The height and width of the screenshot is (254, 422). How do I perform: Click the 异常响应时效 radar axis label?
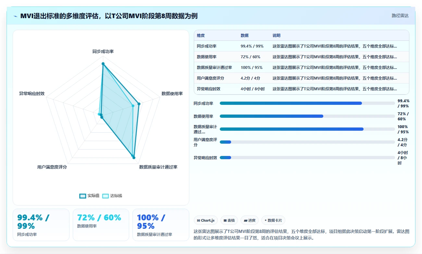(32, 94)
